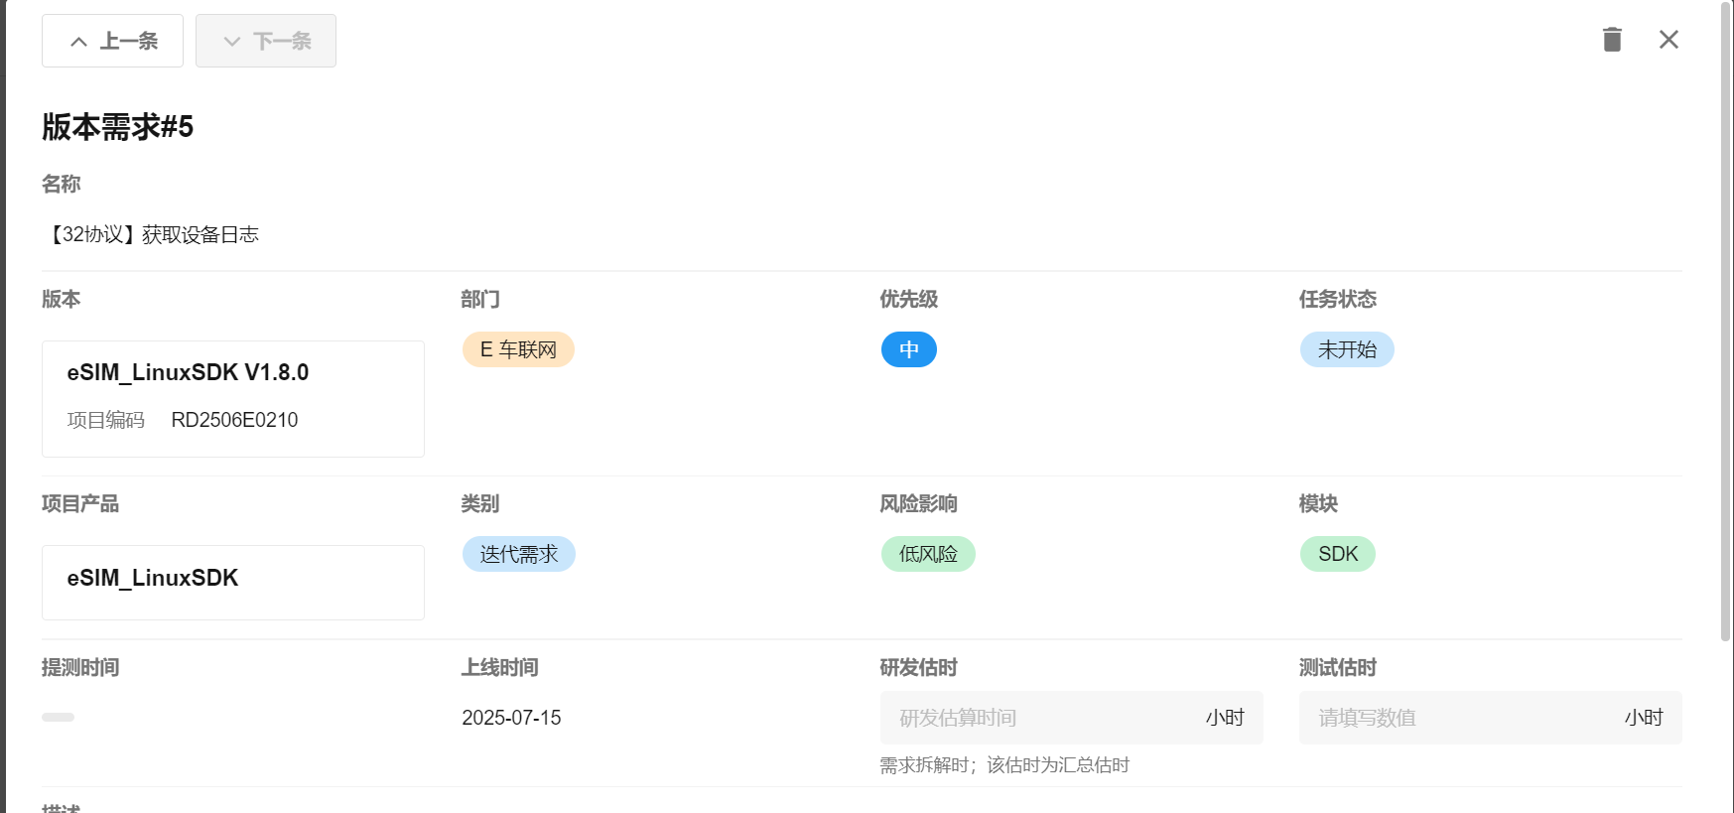Click the up chevron in 上一条

[78, 42]
